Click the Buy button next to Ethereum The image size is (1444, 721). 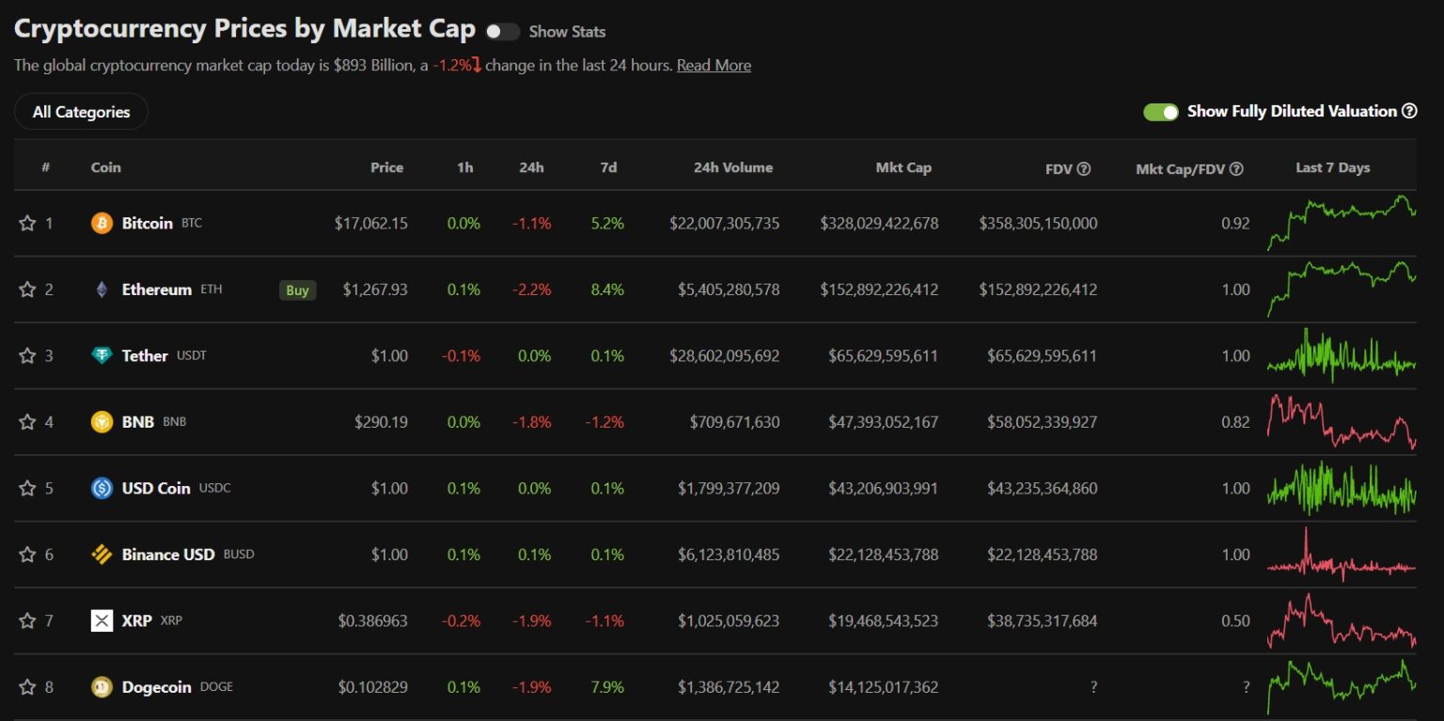click(297, 290)
